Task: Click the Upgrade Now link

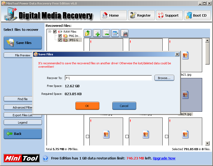Action: pos(164,158)
